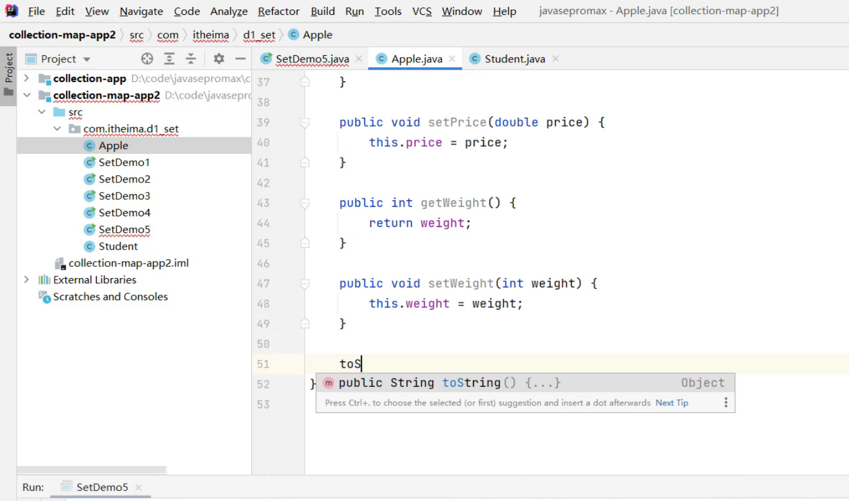Open the Project view dropdown arrow
Viewport: 849px width, 501px height.
point(87,59)
